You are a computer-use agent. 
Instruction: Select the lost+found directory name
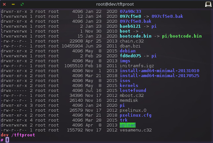(x=133, y=91)
